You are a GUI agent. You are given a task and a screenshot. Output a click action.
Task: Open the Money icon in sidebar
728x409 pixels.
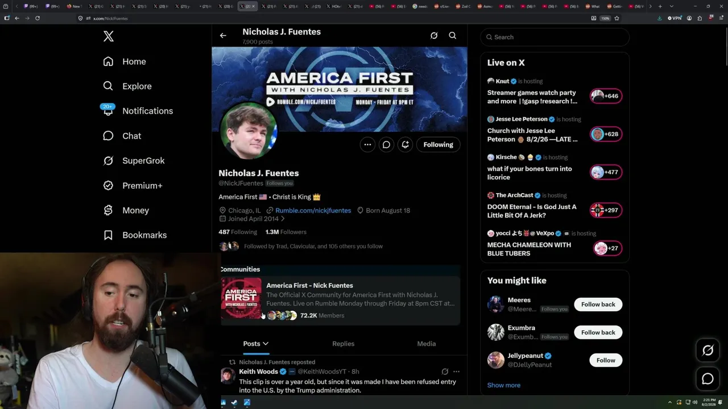coord(108,210)
